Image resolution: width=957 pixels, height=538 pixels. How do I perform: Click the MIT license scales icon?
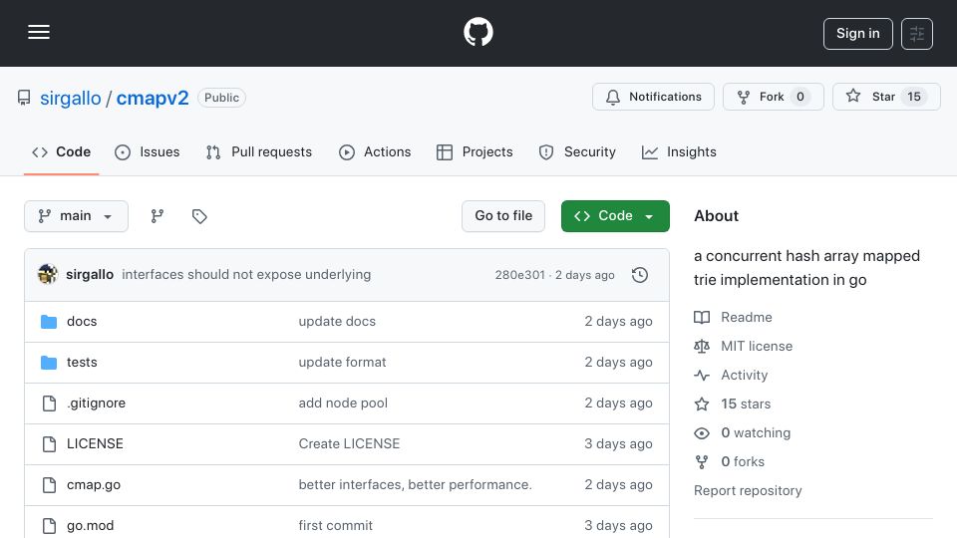click(x=702, y=346)
